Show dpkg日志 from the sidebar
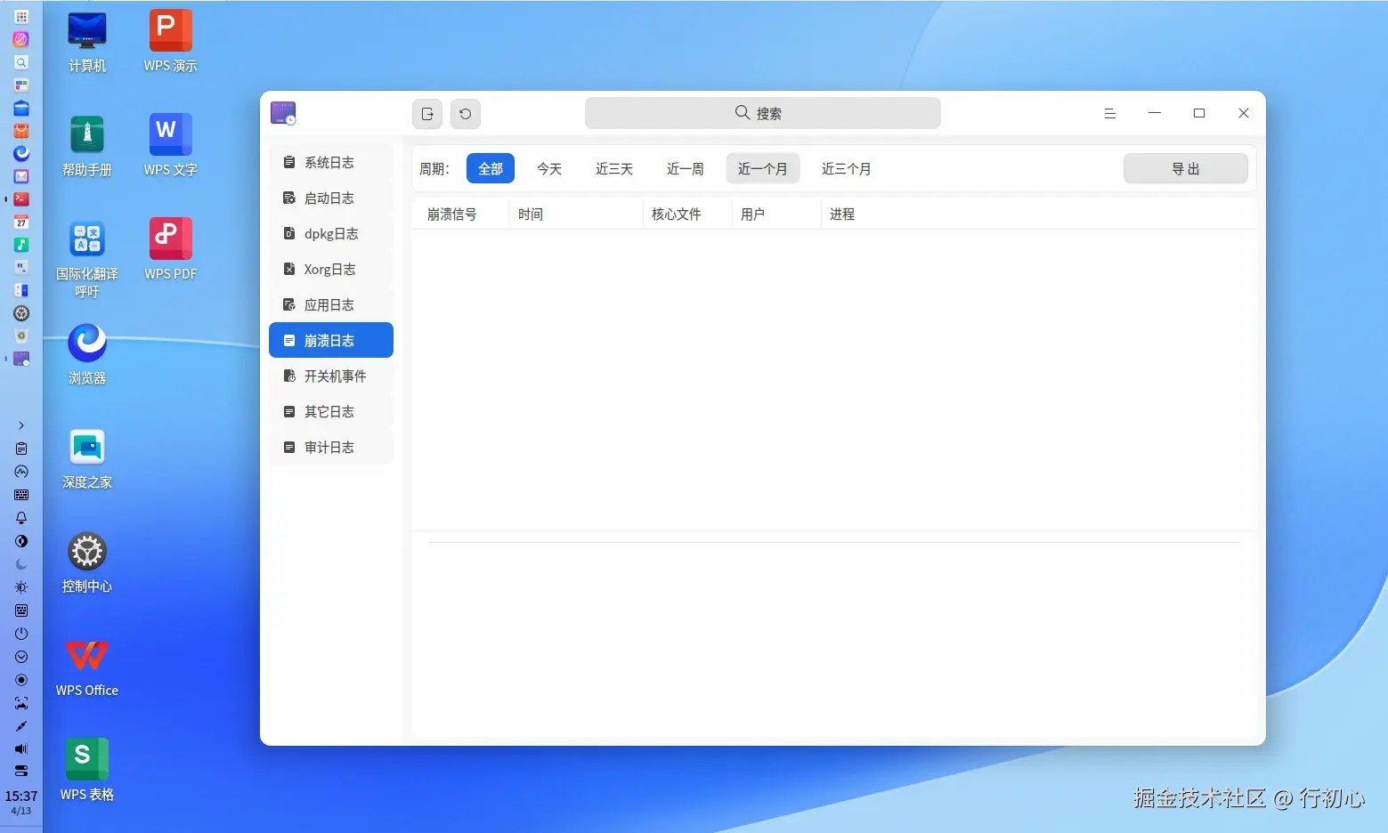 tap(331, 233)
